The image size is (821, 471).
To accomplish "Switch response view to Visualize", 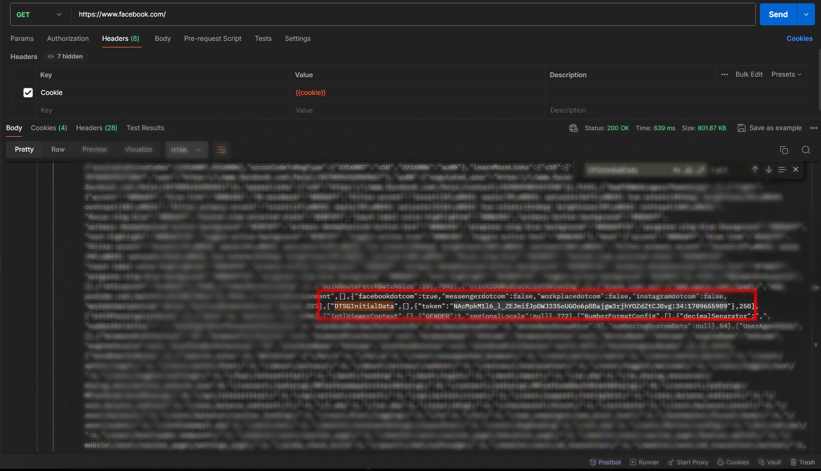I will 138,149.
